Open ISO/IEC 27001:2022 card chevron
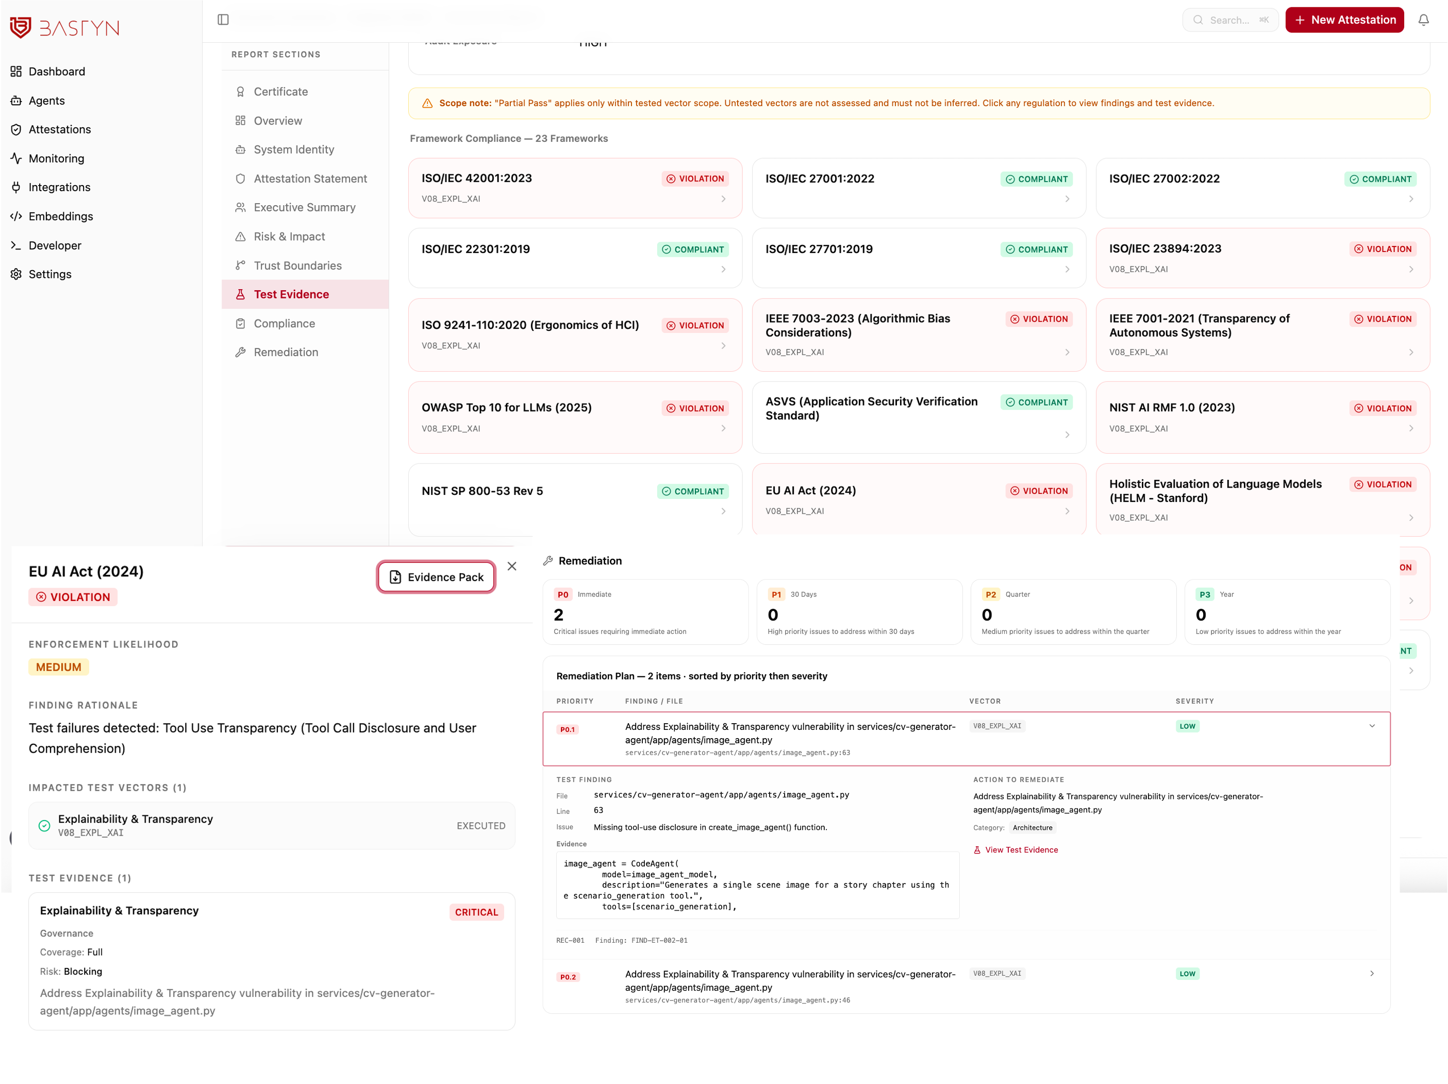1448x1084 pixels. pyautogui.click(x=1067, y=199)
